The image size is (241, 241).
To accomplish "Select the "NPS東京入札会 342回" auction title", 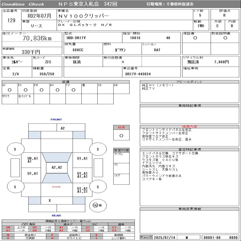I will tap(88, 4).
